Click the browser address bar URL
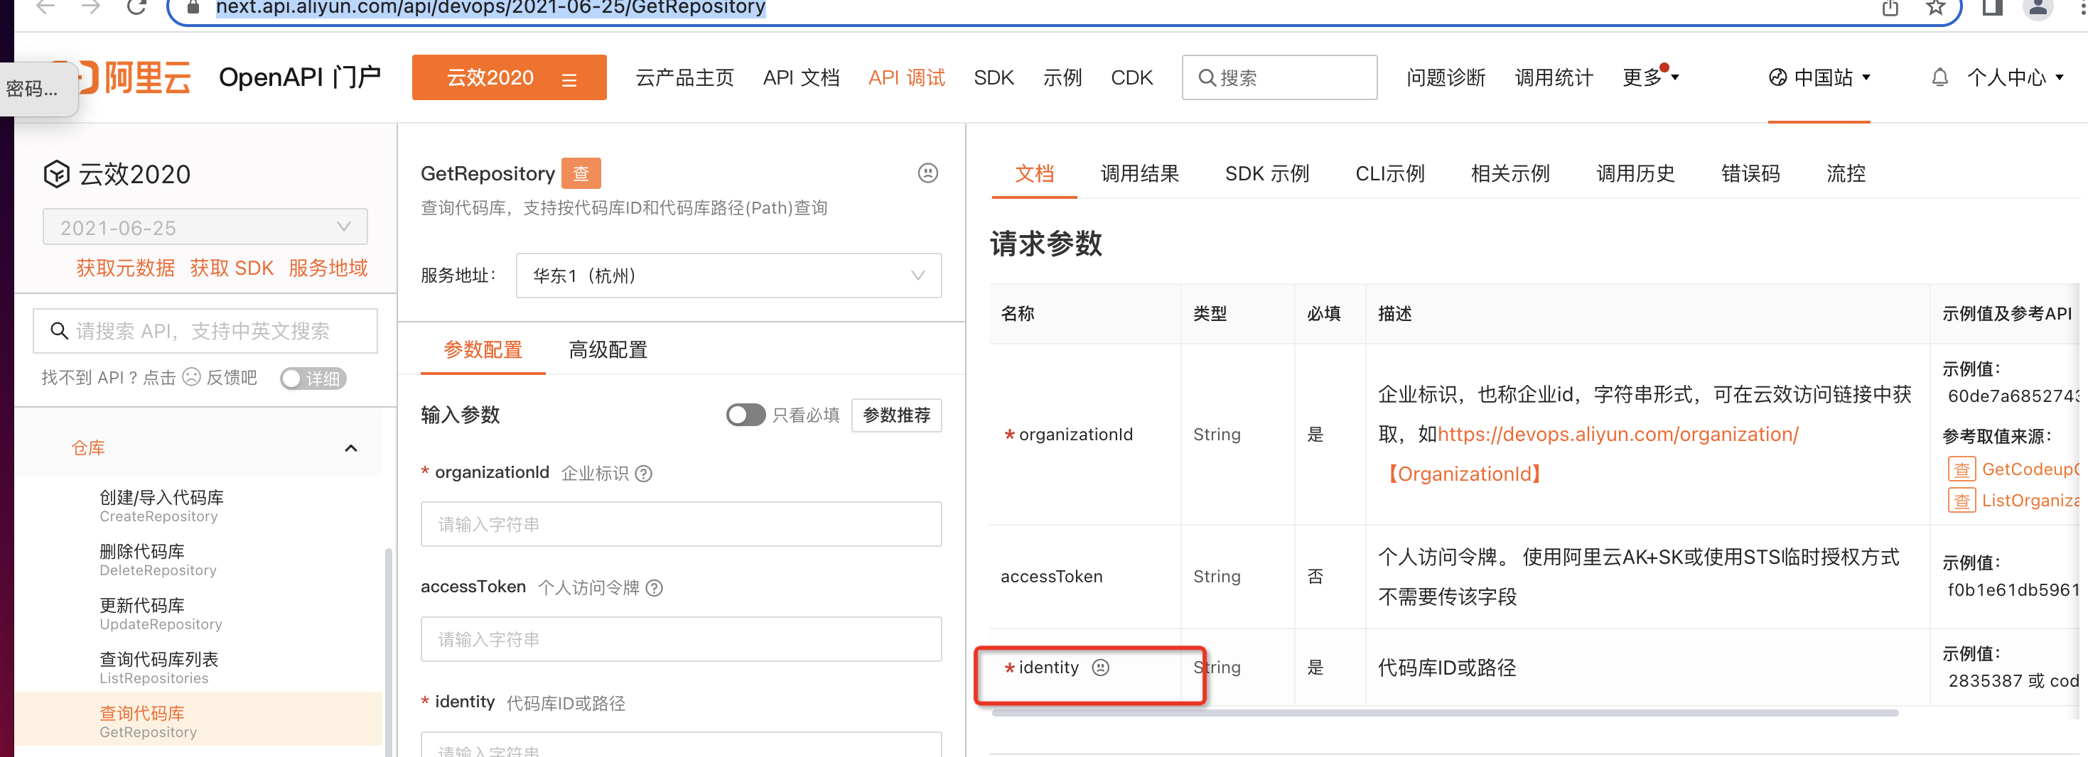The width and height of the screenshot is (2088, 757). coord(490,8)
